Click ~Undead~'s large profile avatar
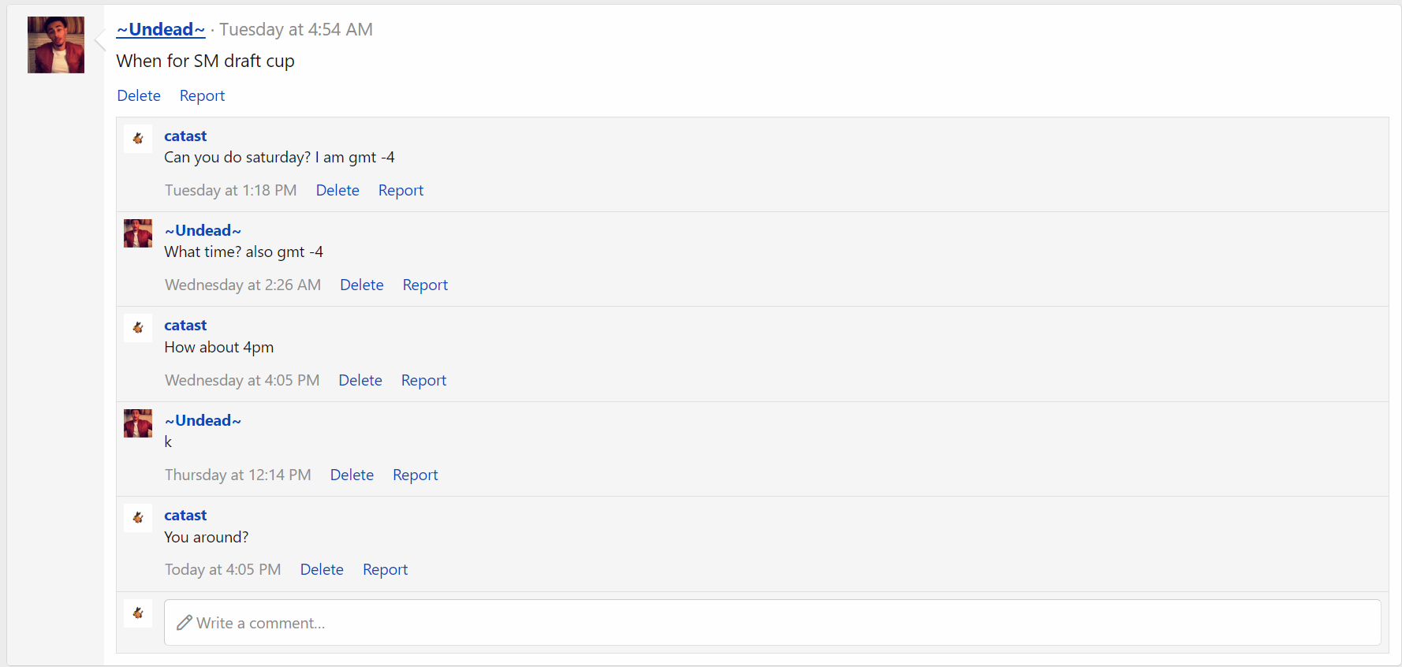Image resolution: width=1402 pixels, height=667 pixels. pos(56,45)
